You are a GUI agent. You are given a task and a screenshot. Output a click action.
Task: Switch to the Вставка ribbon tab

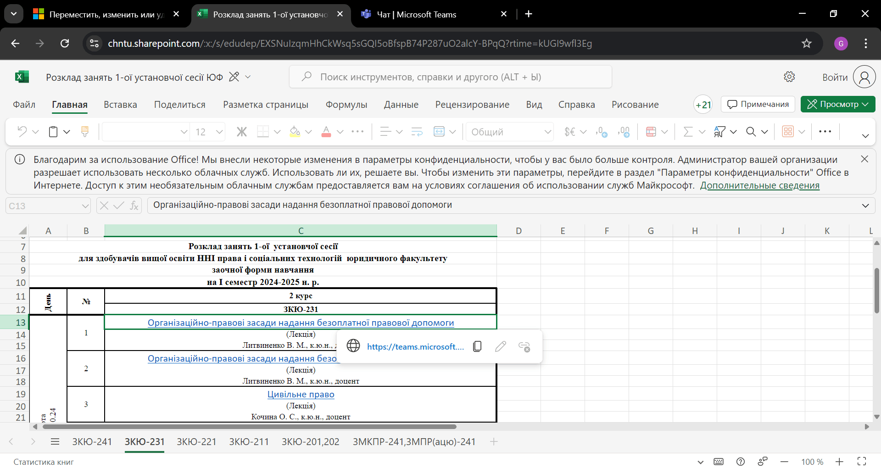pos(120,105)
